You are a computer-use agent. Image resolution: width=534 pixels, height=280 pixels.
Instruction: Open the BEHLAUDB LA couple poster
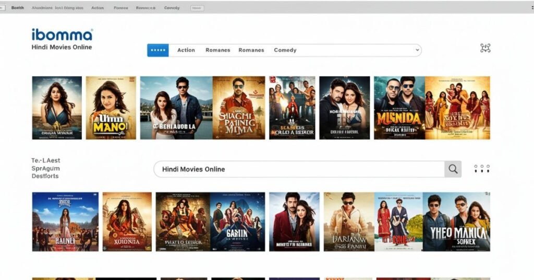[176, 108]
